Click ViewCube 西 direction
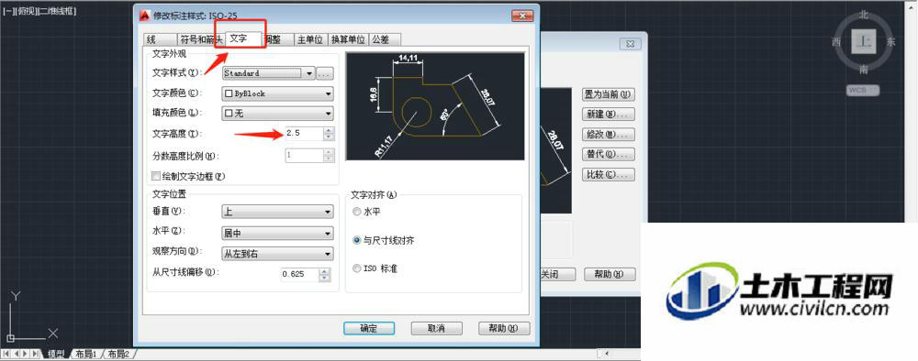The width and height of the screenshot is (918, 361). click(x=836, y=43)
